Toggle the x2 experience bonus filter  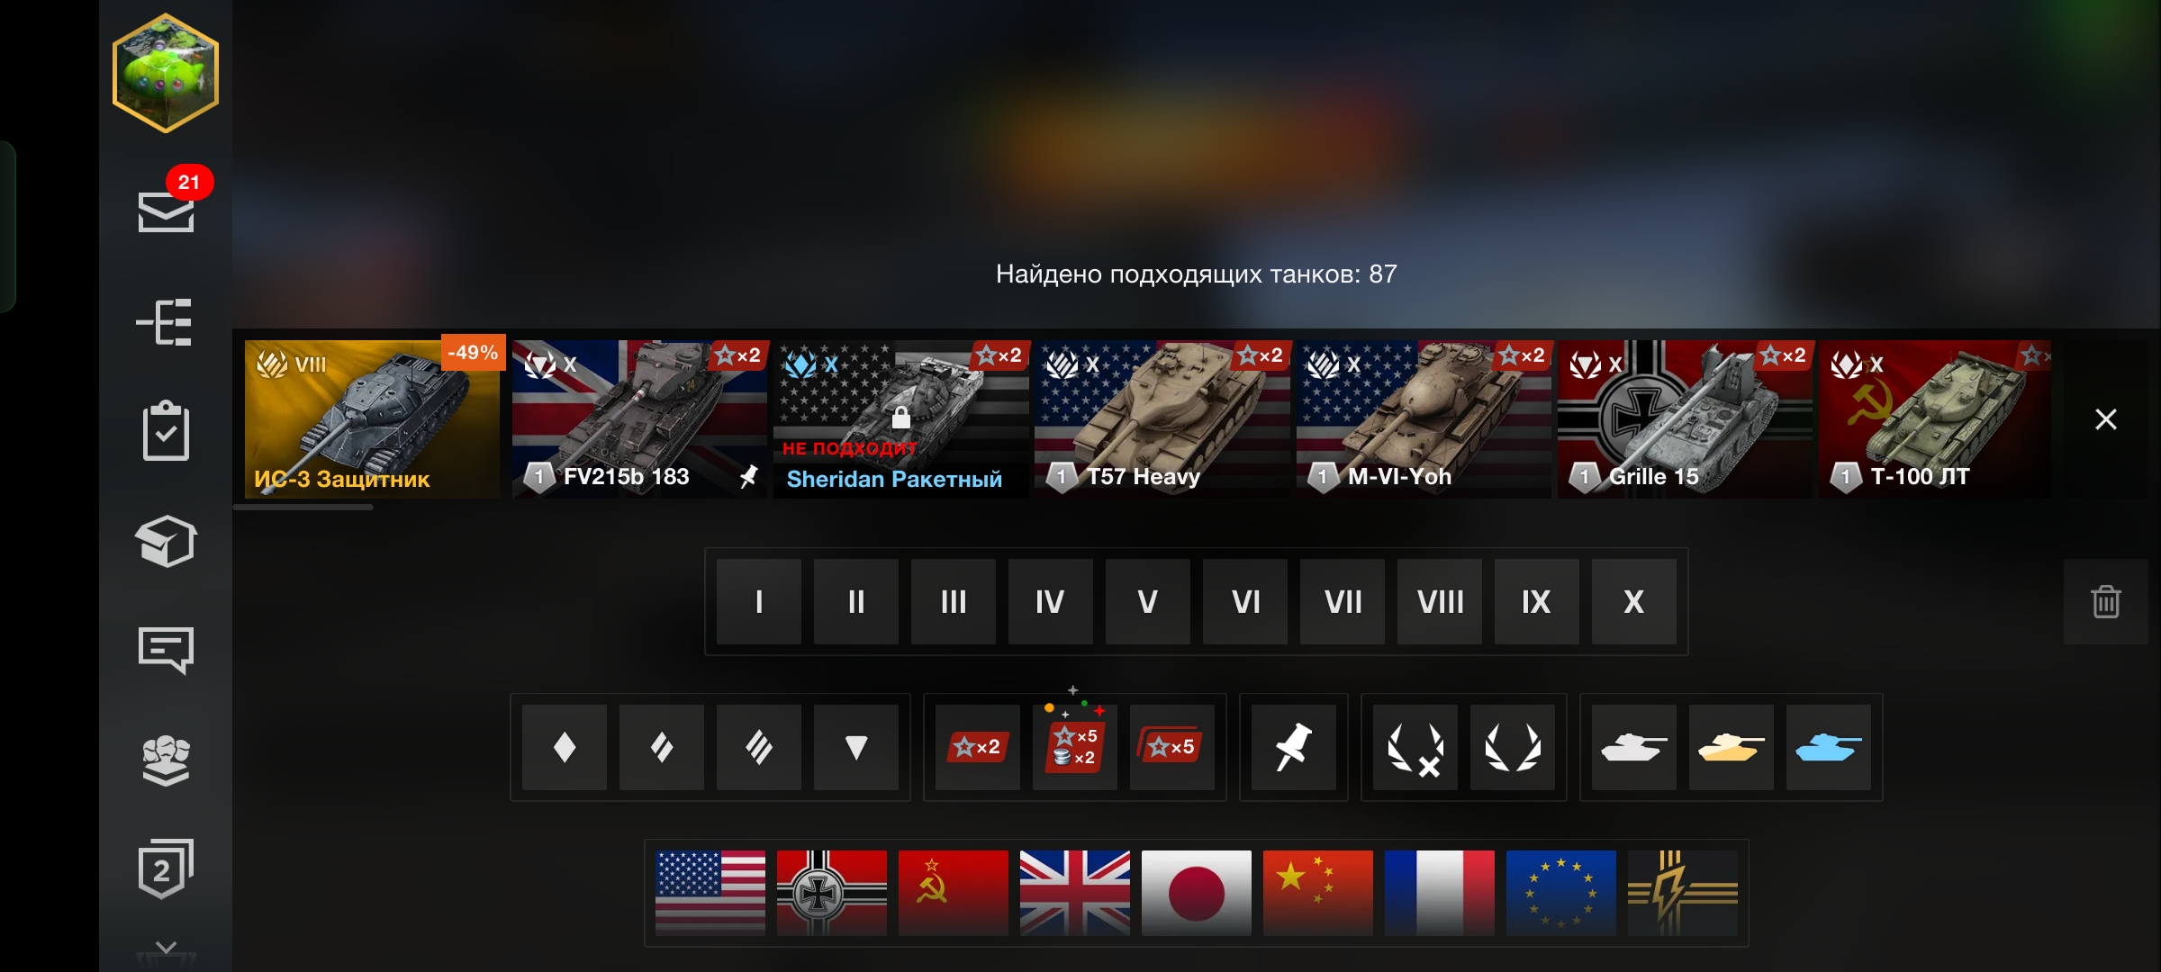978,747
